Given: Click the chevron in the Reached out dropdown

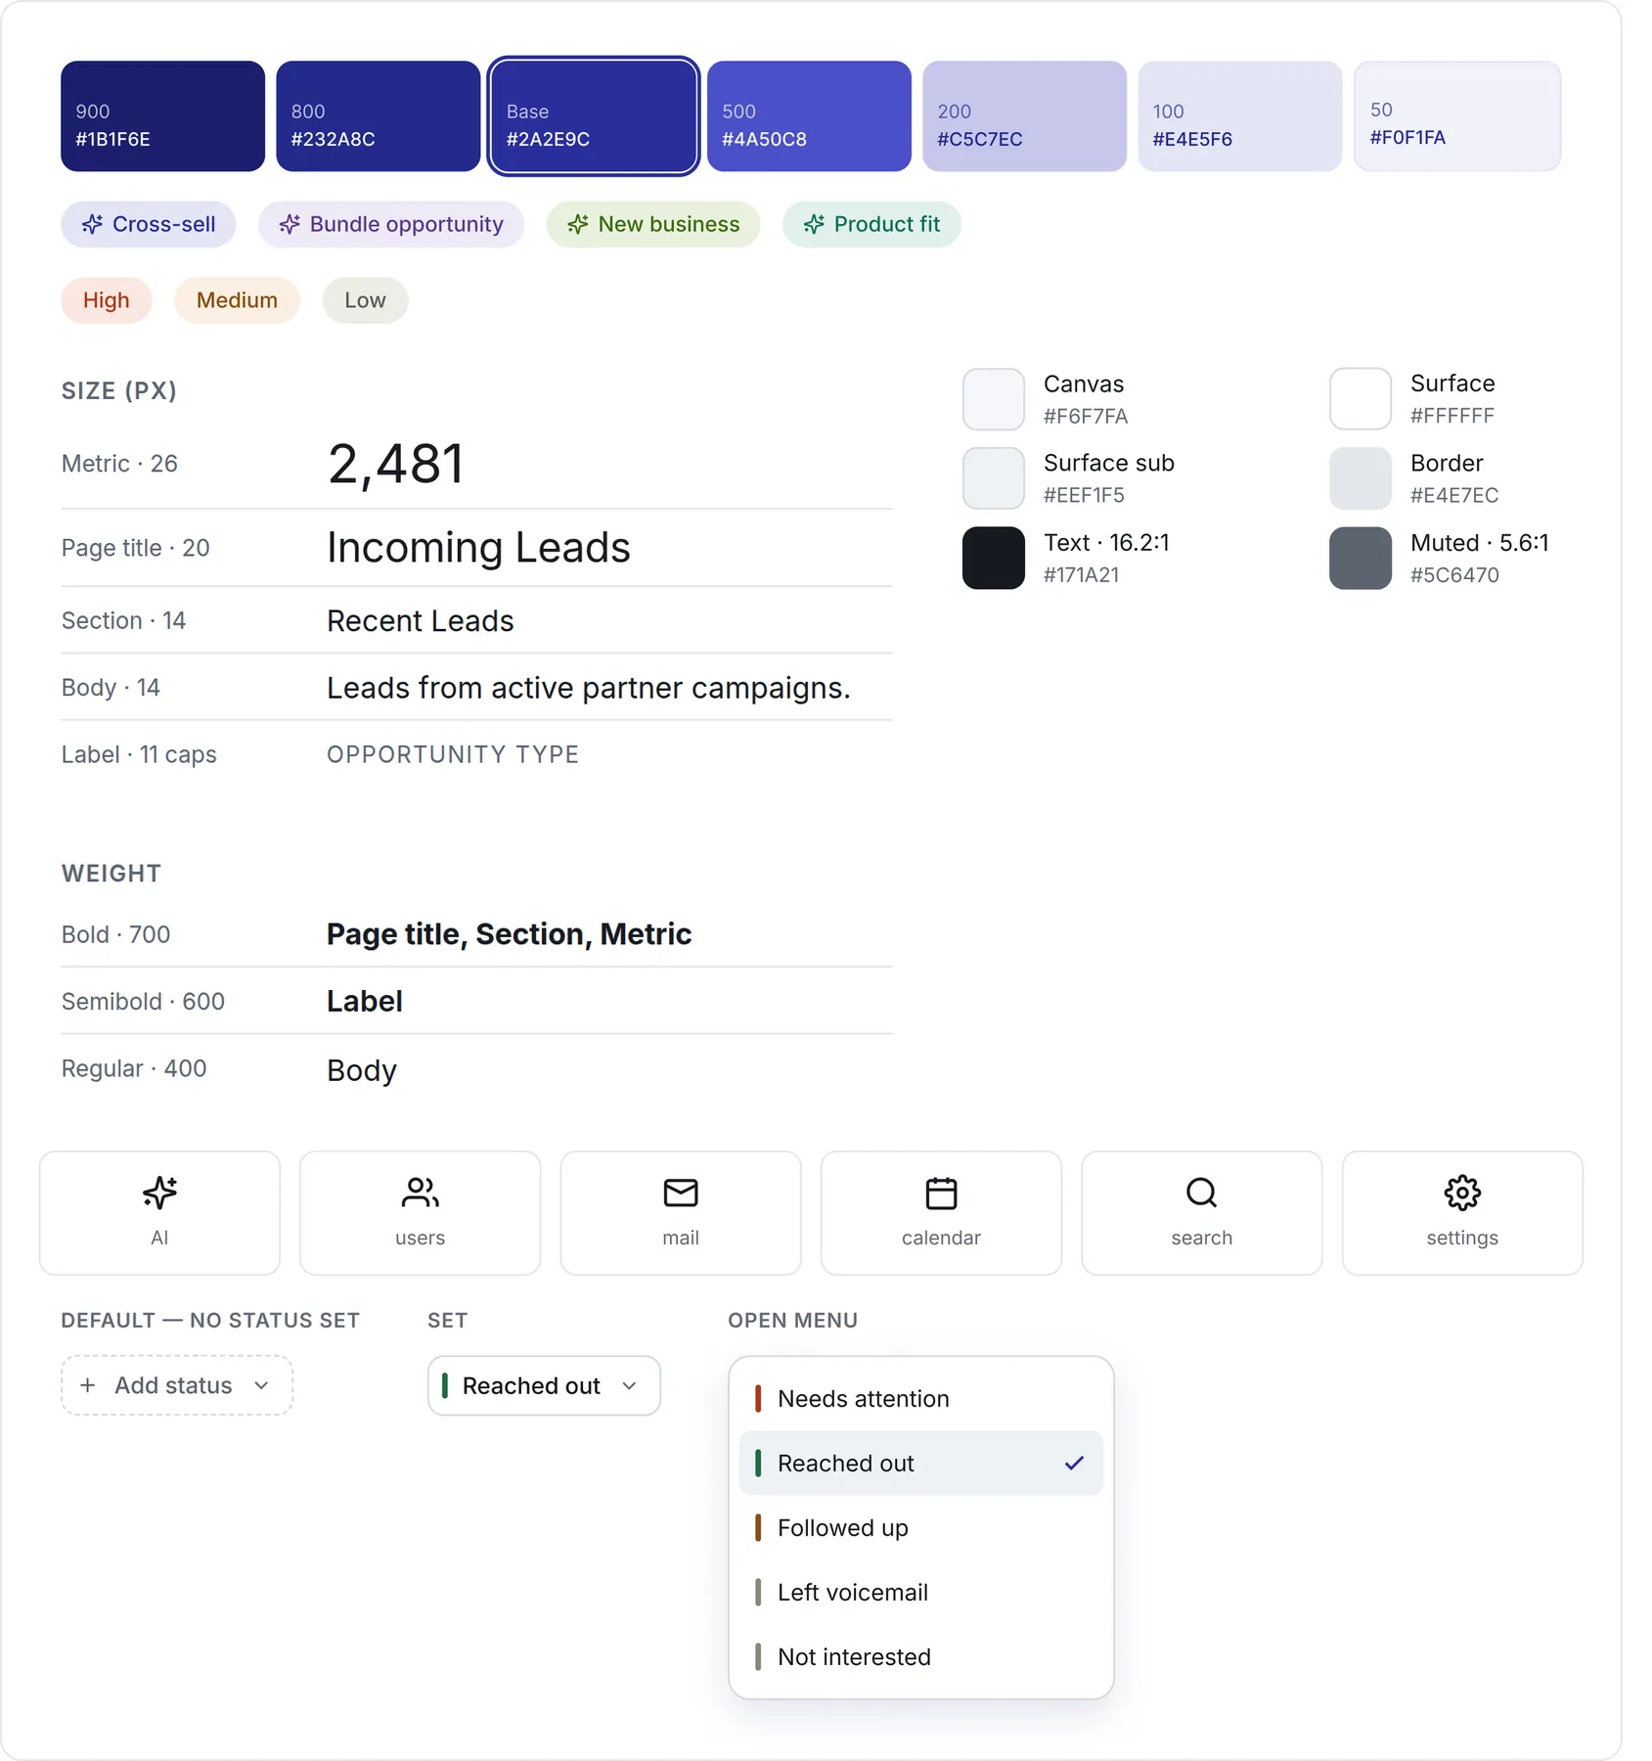Looking at the screenshot, I should click(630, 1386).
